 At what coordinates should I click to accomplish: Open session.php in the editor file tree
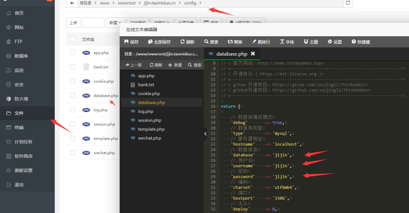click(149, 120)
